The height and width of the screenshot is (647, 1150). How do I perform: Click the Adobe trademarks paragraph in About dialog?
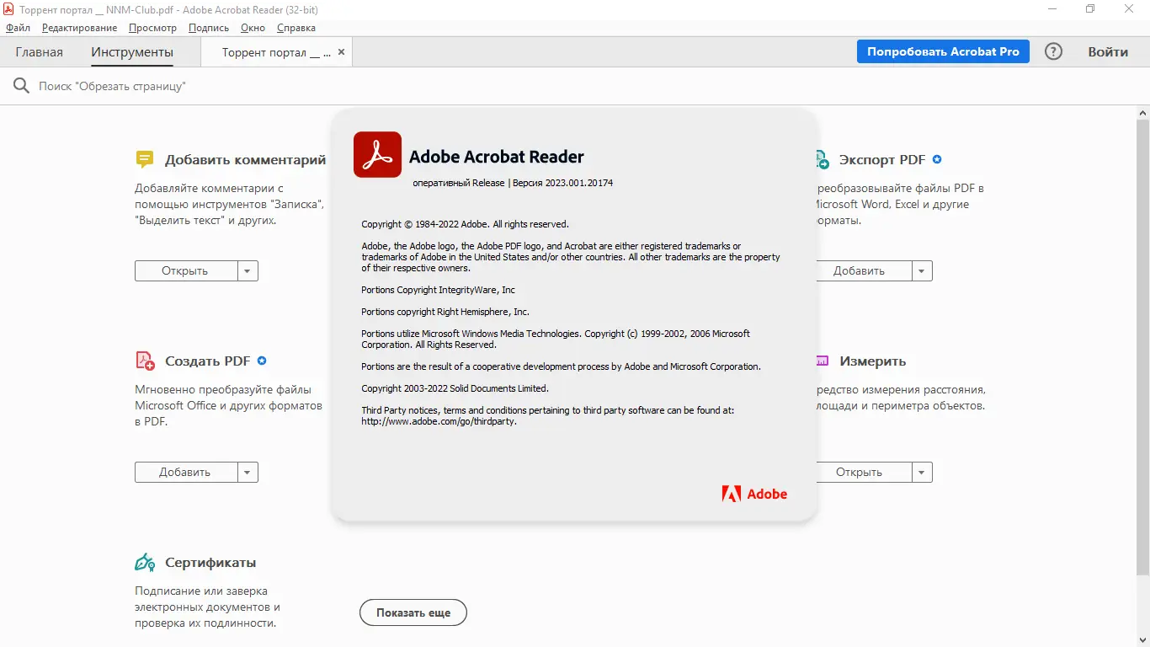pyautogui.click(x=571, y=257)
